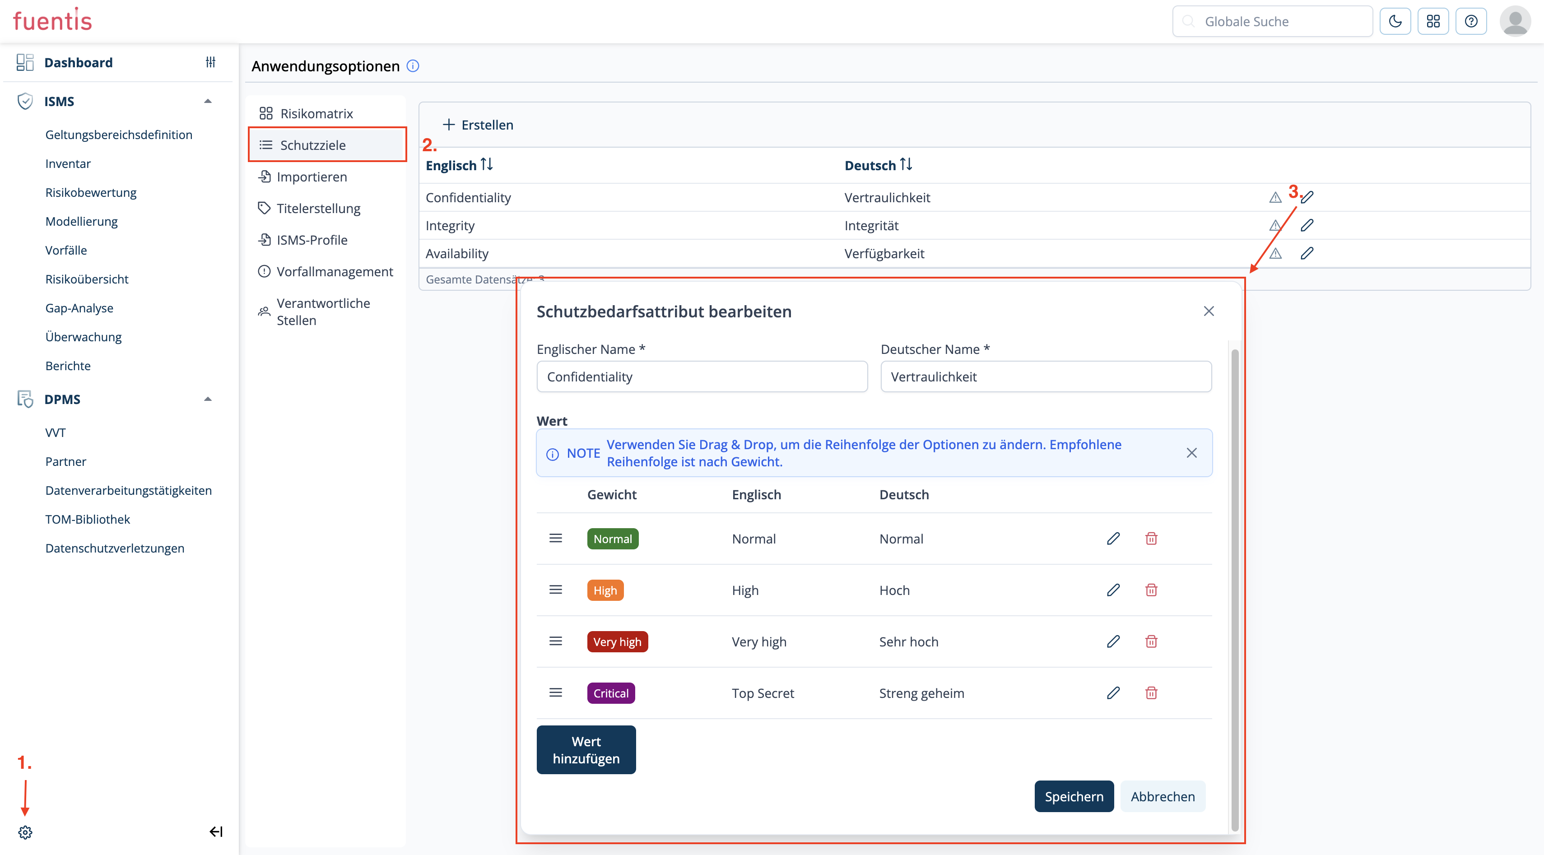Sort table by Deutsch column
The width and height of the screenshot is (1544, 855).
[x=906, y=164]
